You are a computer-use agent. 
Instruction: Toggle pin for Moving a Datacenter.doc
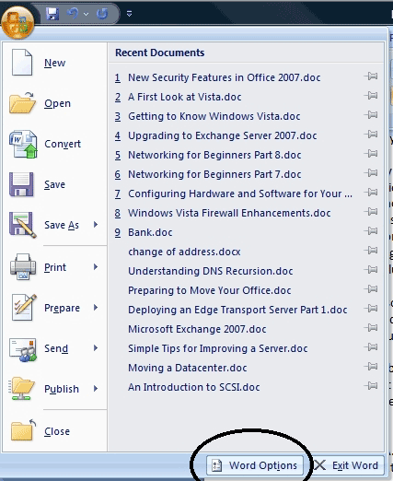(371, 367)
